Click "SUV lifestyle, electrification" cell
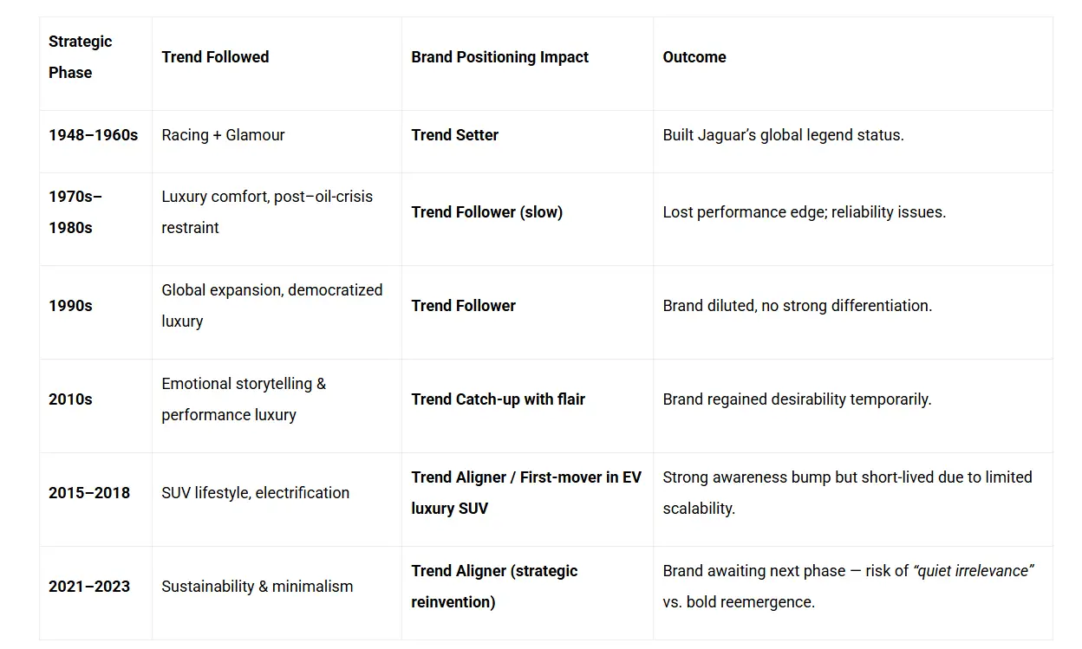 (x=255, y=493)
